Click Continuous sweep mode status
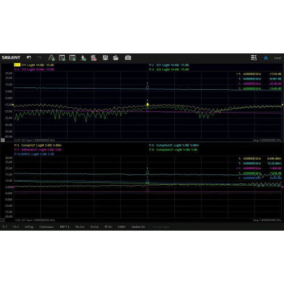 click(47, 227)
